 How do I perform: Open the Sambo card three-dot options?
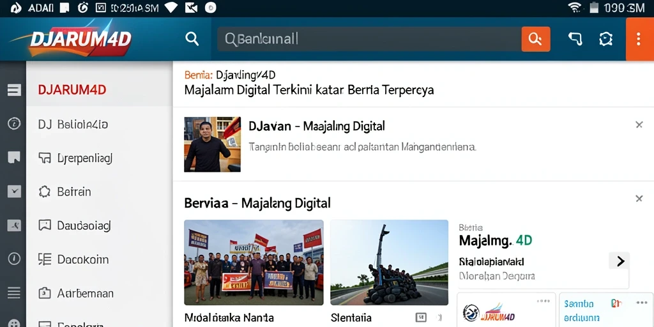pos(641,302)
